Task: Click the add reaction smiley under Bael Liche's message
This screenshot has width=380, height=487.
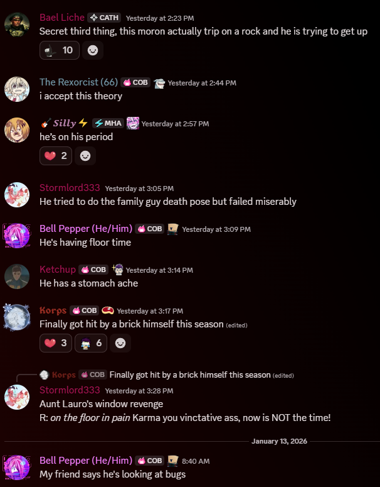Action: [93, 50]
